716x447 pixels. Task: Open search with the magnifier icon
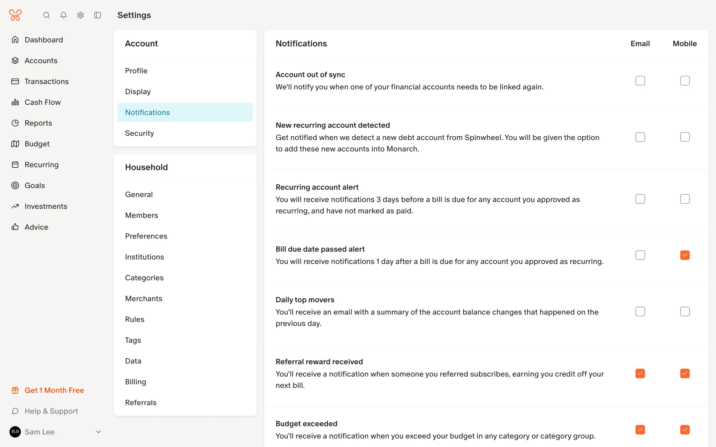[x=46, y=15]
